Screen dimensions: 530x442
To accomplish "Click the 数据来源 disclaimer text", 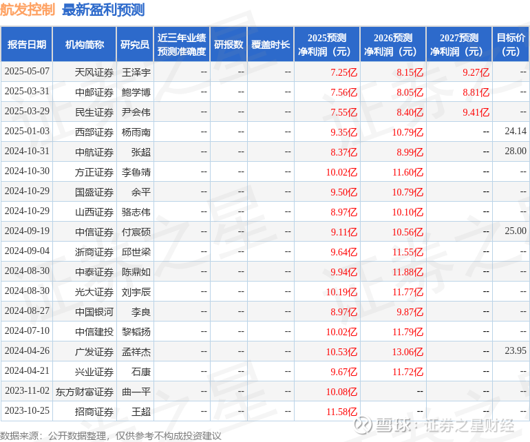I will click(x=111, y=436).
